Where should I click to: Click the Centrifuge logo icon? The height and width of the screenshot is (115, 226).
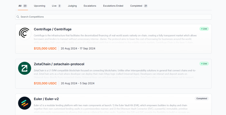point(25,33)
